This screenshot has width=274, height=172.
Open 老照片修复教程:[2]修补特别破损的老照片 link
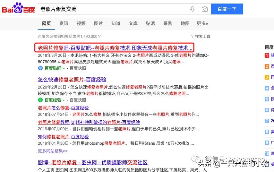(89, 122)
